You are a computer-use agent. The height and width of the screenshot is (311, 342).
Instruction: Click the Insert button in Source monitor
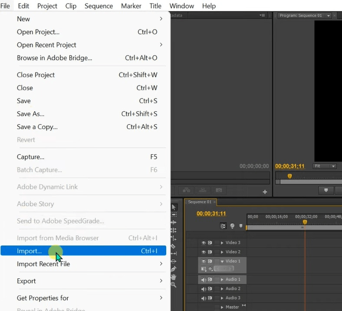click(x=186, y=190)
